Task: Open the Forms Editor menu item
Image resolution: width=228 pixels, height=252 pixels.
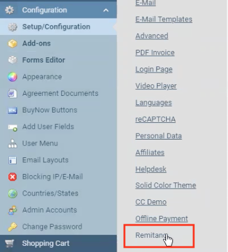Action: pos(44,60)
